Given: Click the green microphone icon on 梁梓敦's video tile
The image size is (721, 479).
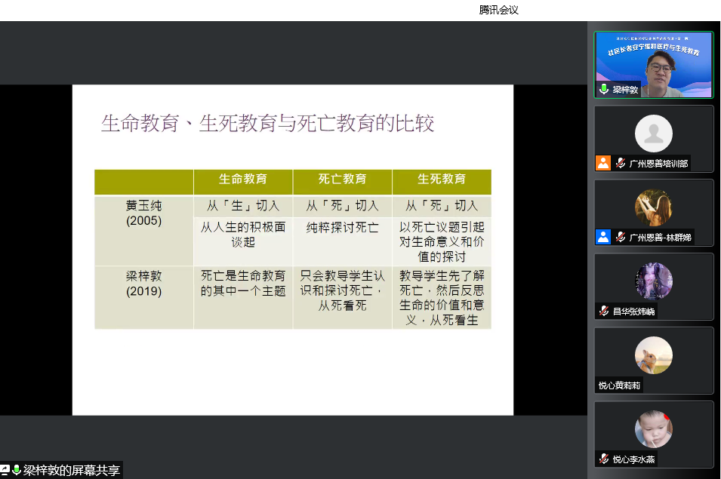Looking at the screenshot, I should [604, 89].
